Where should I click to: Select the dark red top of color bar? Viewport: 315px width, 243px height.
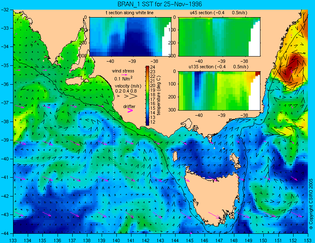pos(147,67)
